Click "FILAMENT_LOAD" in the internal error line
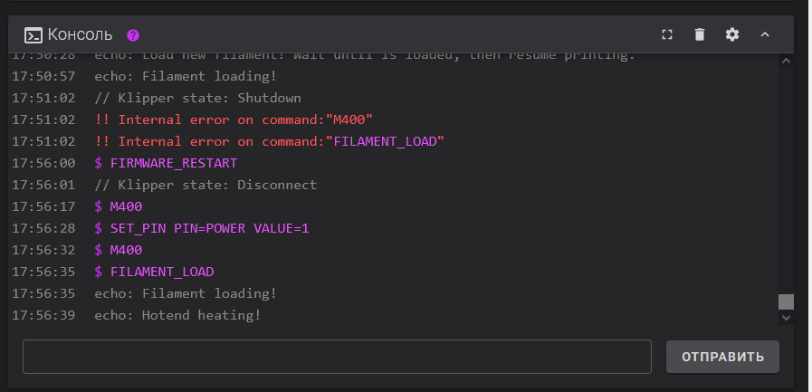This screenshot has width=812, height=392. pyautogui.click(x=385, y=141)
